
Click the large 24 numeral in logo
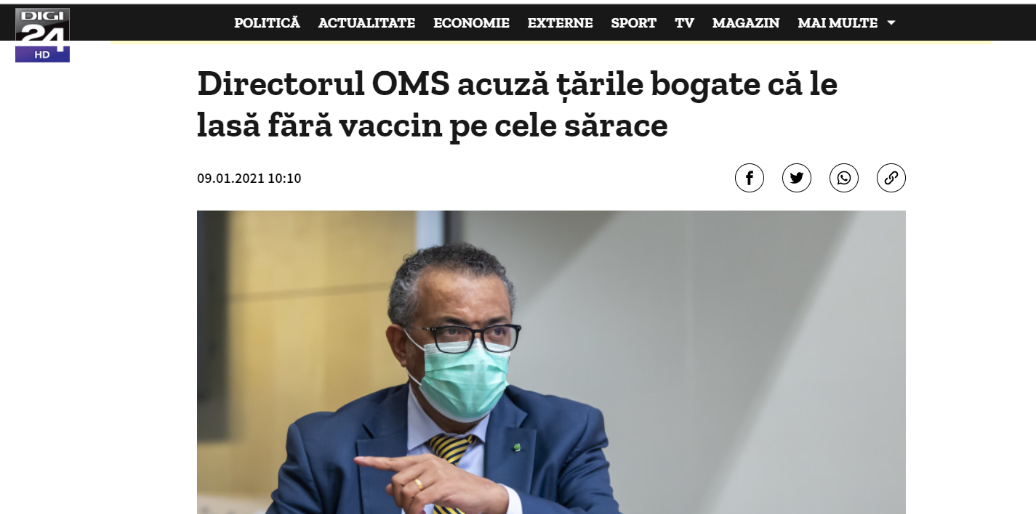42,34
